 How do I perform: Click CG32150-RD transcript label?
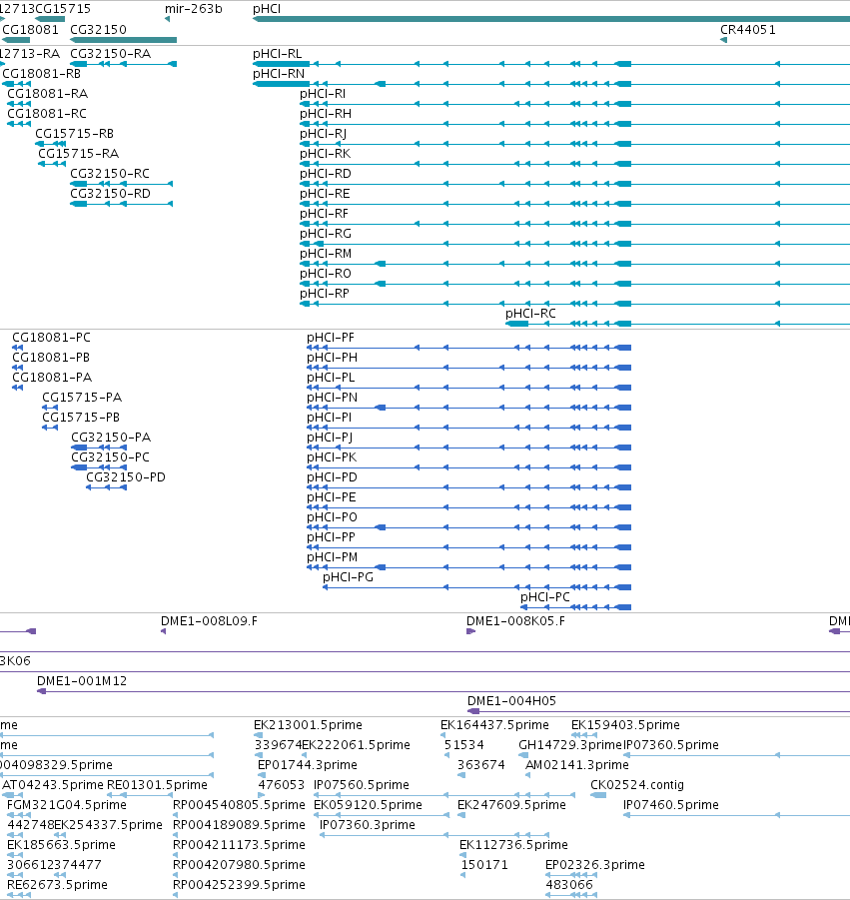point(110,194)
